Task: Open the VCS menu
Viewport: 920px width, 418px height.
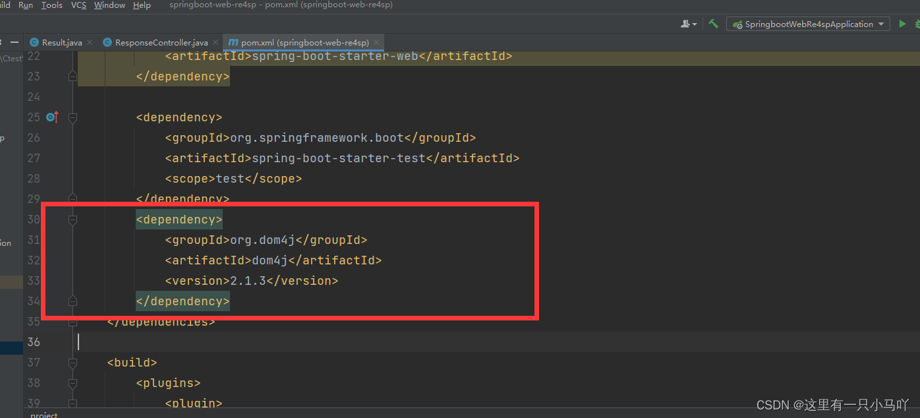Action: point(78,5)
